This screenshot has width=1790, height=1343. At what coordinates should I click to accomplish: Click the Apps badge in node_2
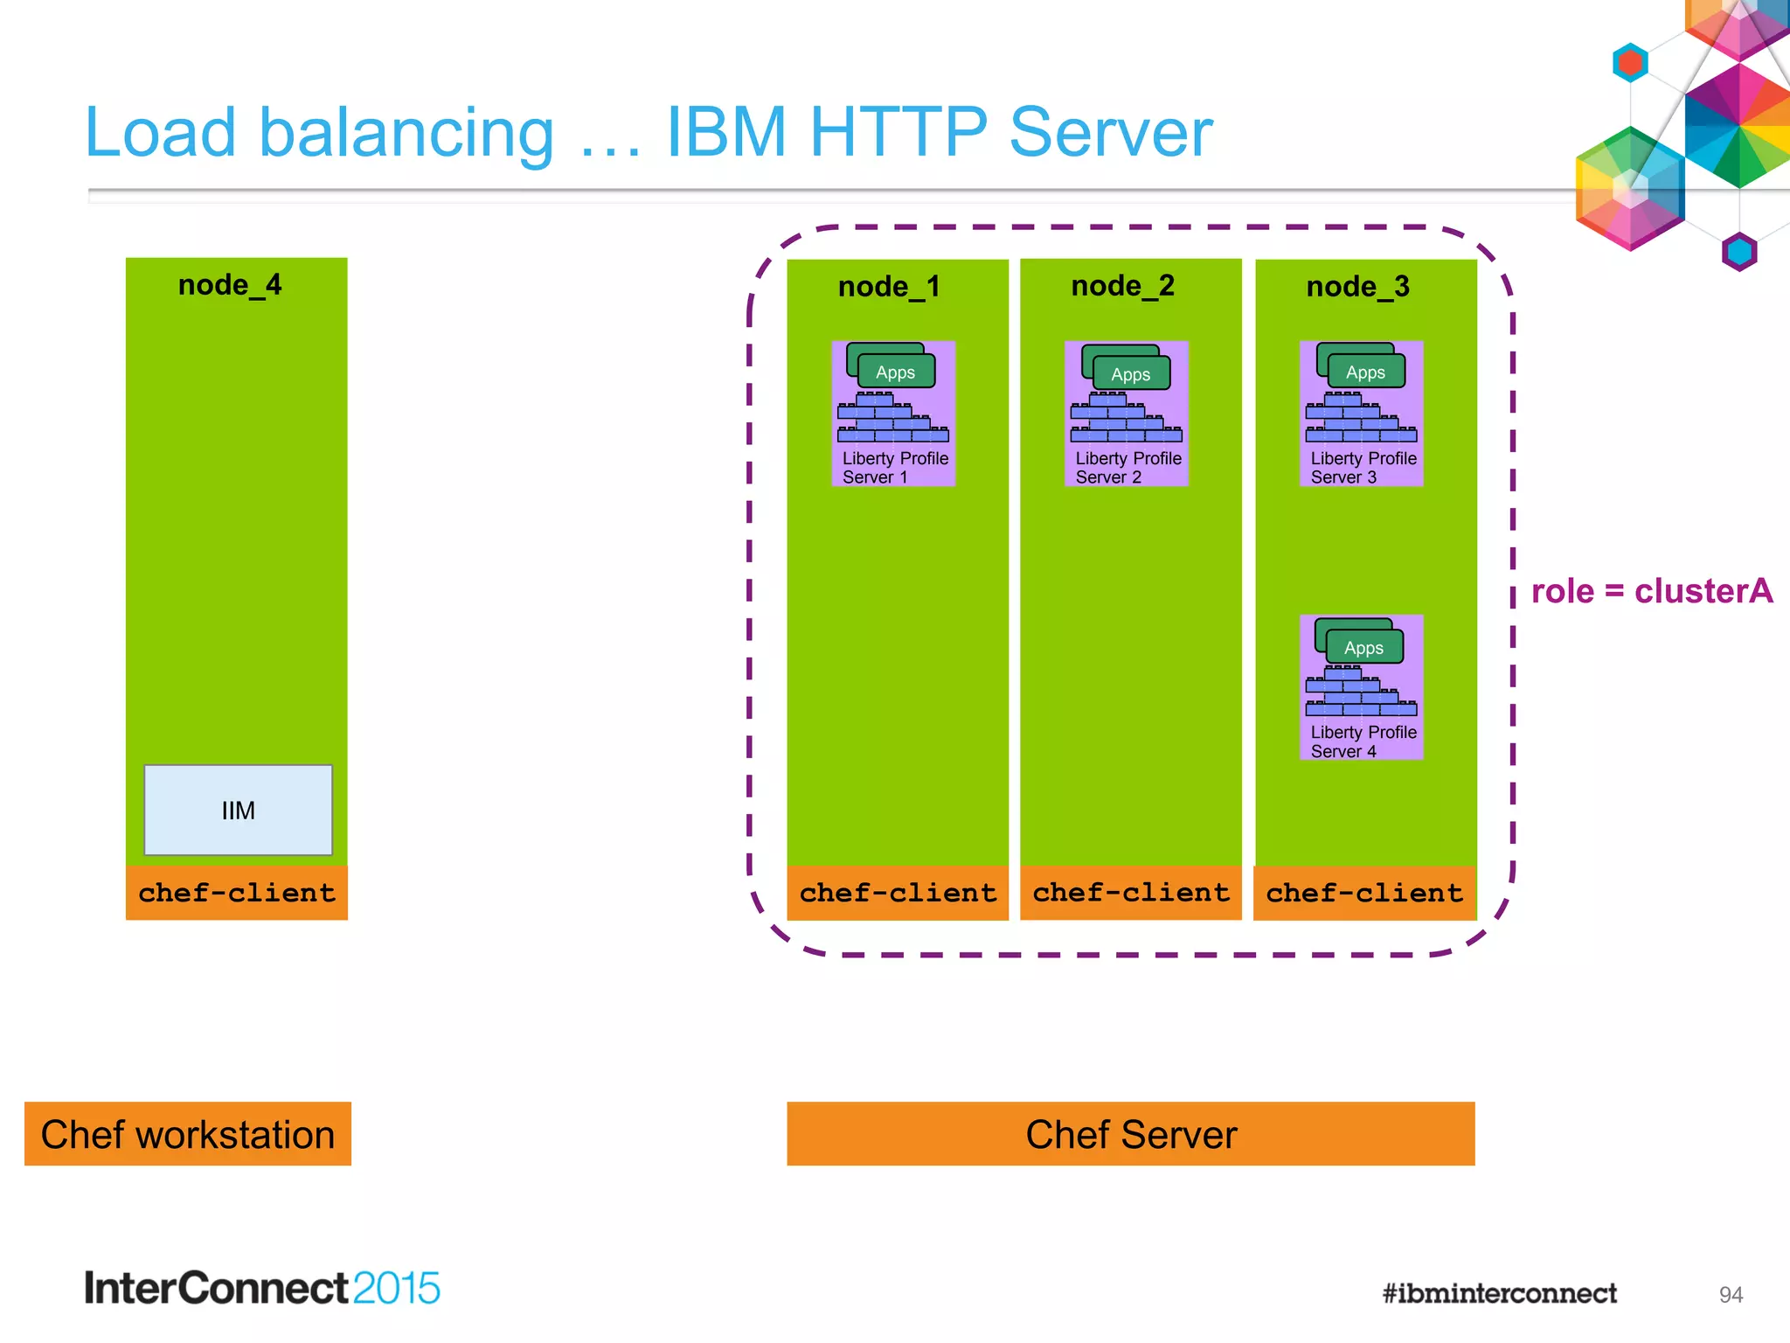(x=1130, y=373)
